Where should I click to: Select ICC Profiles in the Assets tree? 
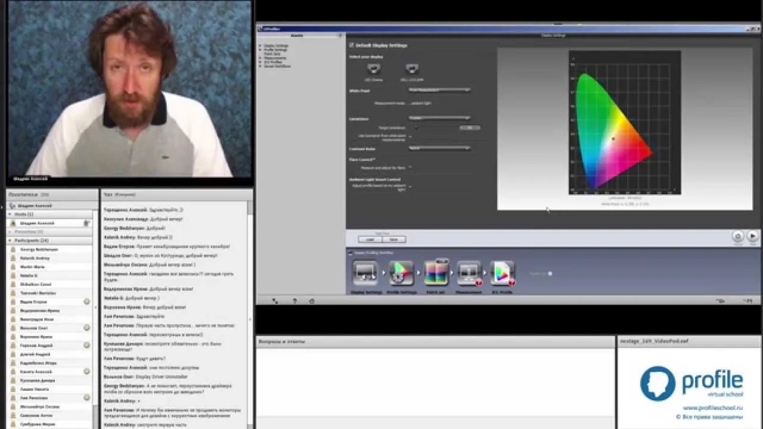click(x=272, y=62)
